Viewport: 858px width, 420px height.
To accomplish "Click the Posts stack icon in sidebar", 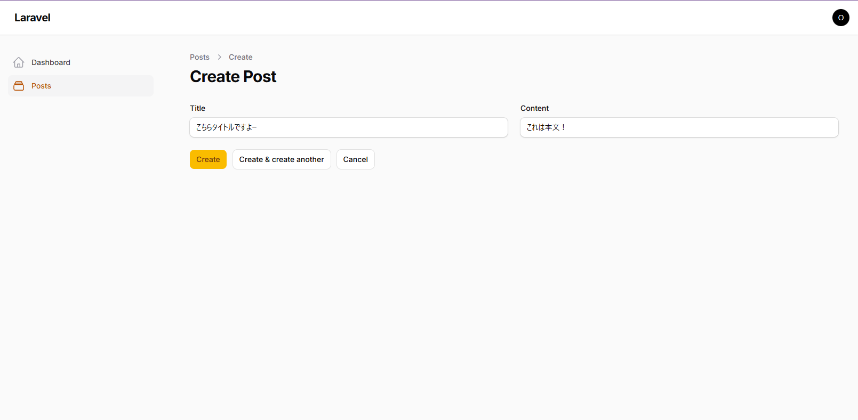I will [x=19, y=86].
